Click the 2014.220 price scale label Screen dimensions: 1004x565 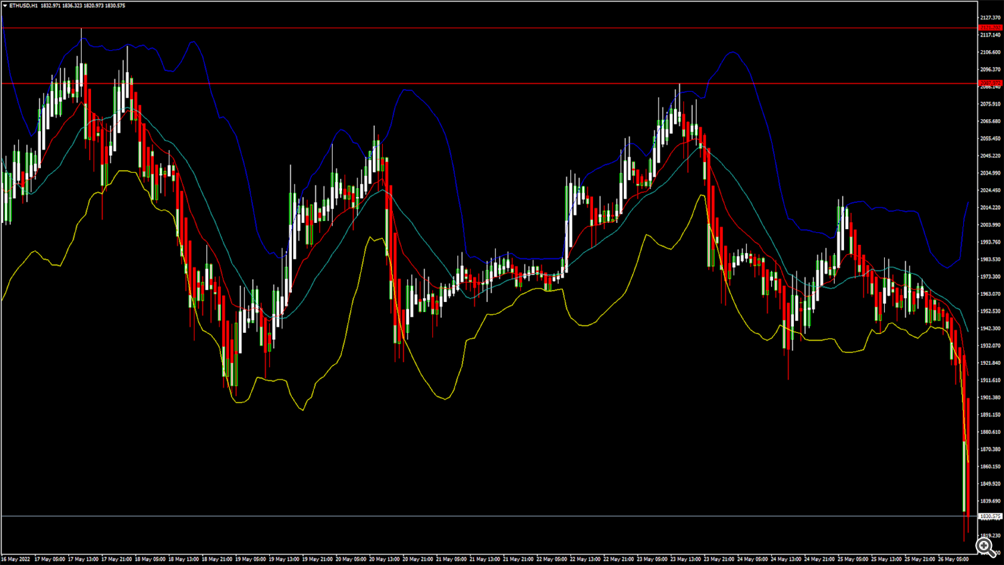991,208
